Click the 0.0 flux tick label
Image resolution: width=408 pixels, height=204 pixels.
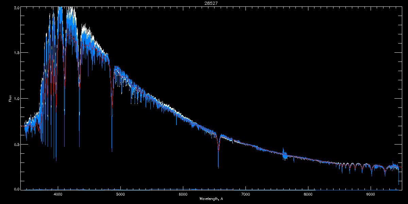pos(16,189)
